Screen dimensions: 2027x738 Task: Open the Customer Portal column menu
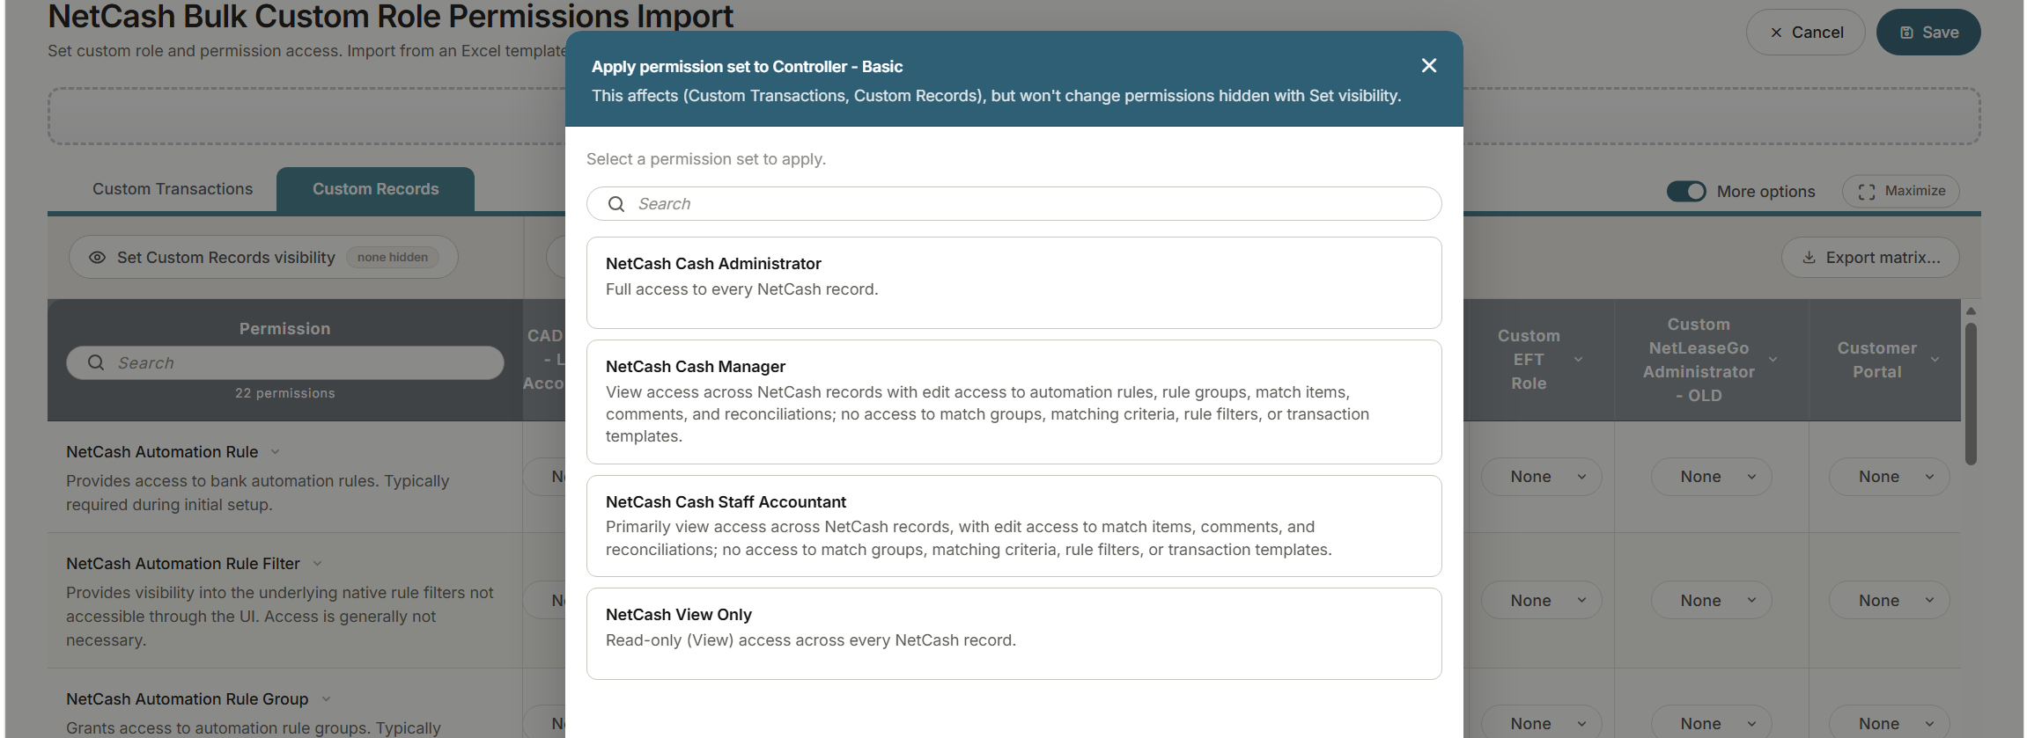pyautogui.click(x=1935, y=360)
